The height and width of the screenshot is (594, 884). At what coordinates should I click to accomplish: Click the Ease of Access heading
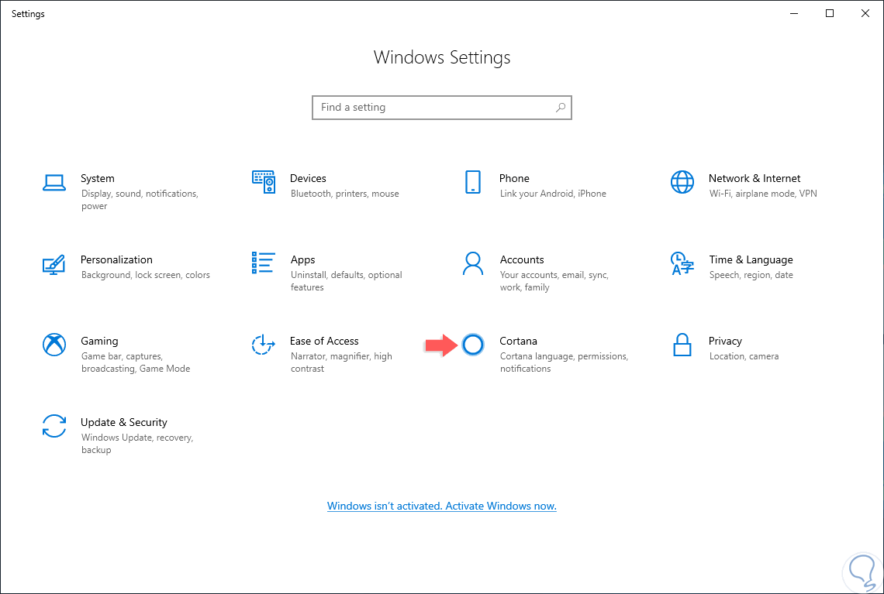tap(324, 342)
